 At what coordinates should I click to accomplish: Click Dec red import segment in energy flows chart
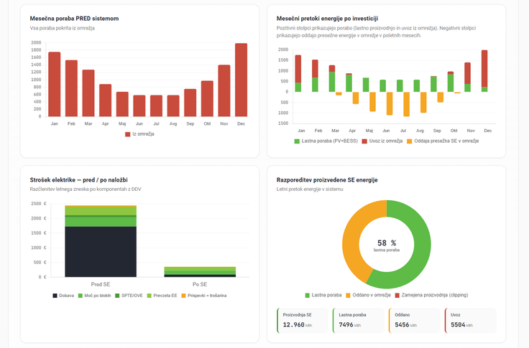point(484,69)
